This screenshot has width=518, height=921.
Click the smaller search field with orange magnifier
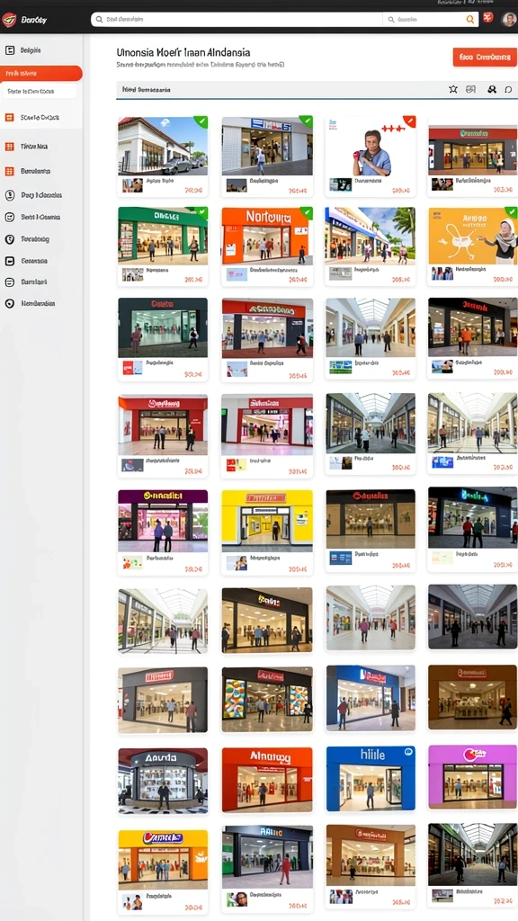coord(430,20)
